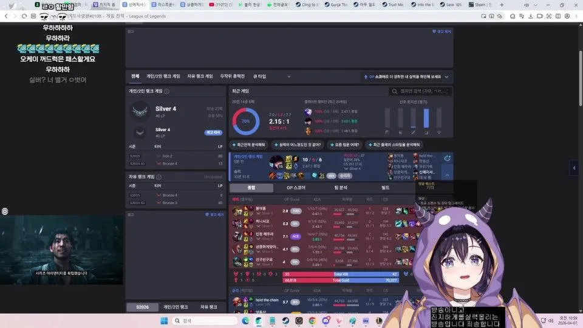This screenshot has width=583, height=328.
Task: Open Steam from the Windows taskbar
Action: (x=285, y=321)
